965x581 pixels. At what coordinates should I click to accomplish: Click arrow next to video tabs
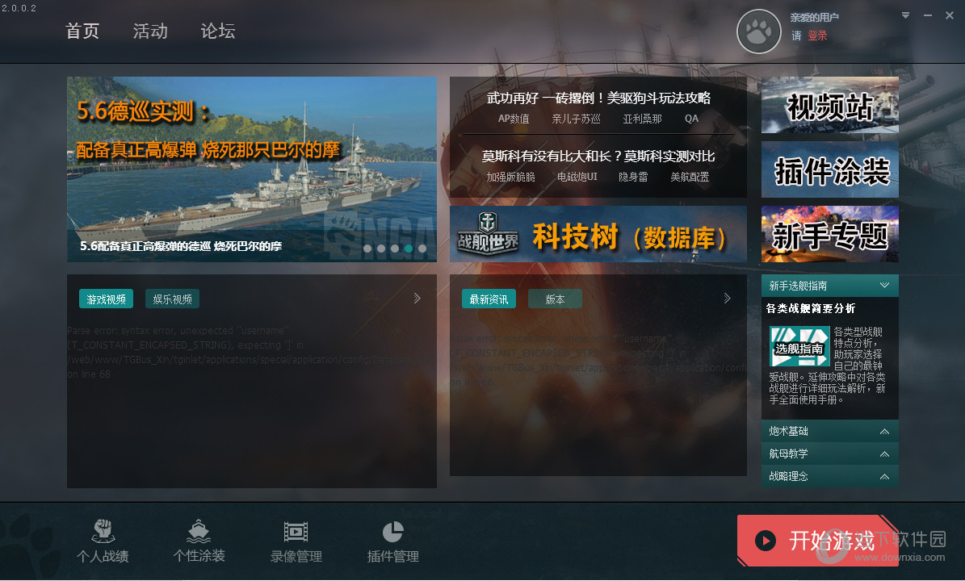[417, 299]
